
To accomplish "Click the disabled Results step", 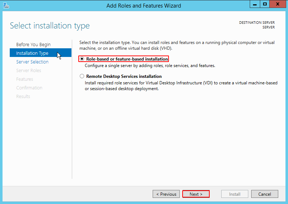I will coord(23,96).
